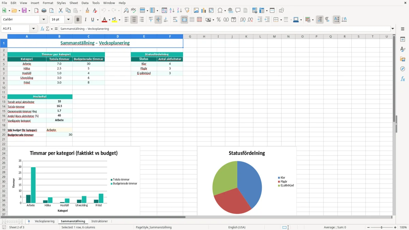Open the highlighting color dropdown arrow
The height and width of the screenshot is (230, 409).
[119, 20]
